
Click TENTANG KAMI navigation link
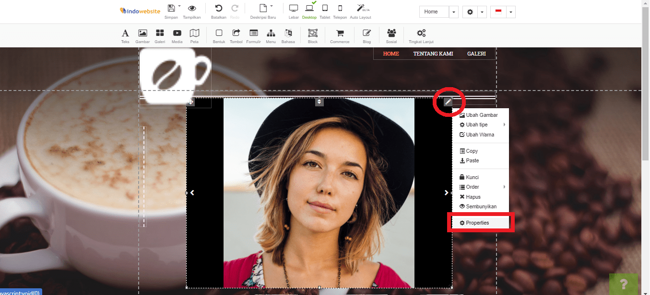click(433, 54)
